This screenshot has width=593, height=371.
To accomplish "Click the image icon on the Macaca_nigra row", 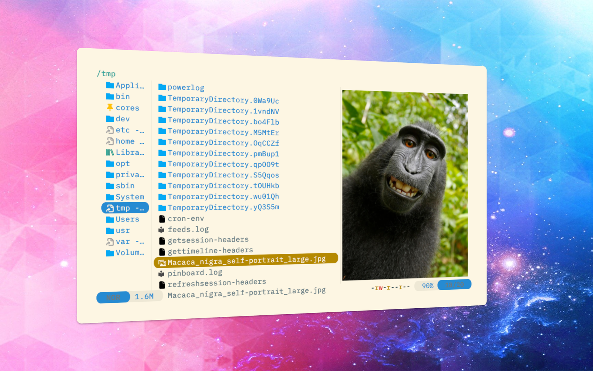I will pyautogui.click(x=162, y=263).
